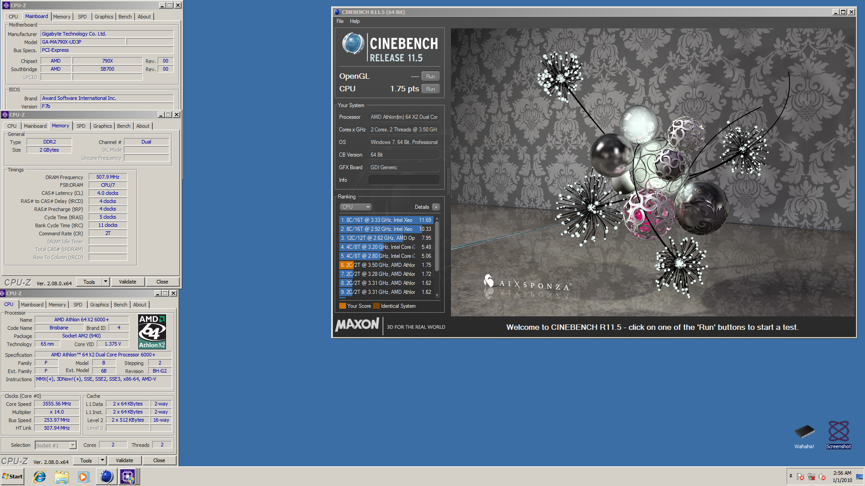The image size is (865, 486).
Task: Click the Info input field in Cinebench
Action: (x=404, y=180)
